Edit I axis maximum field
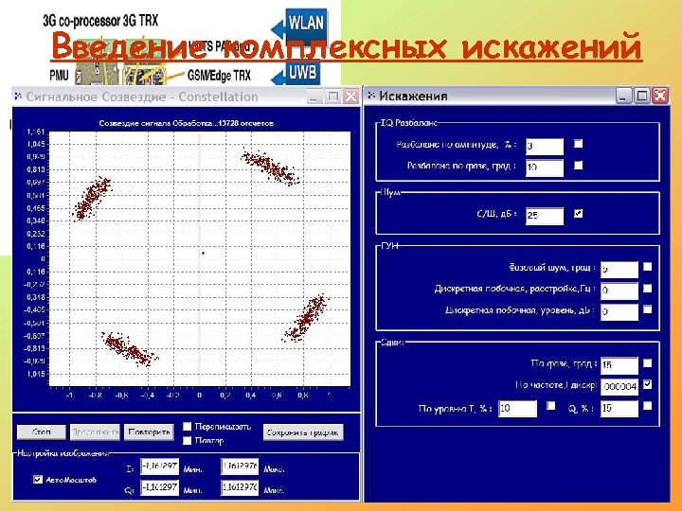 tap(240, 467)
